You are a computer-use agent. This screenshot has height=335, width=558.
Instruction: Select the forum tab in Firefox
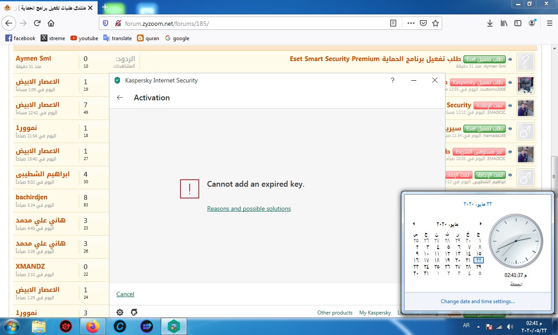click(x=49, y=7)
